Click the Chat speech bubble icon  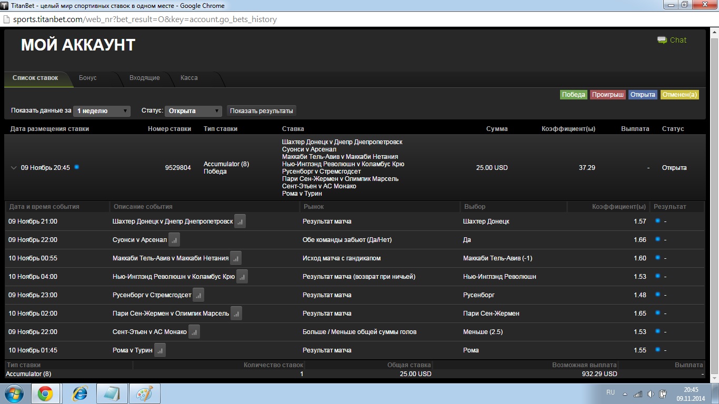[x=662, y=40]
